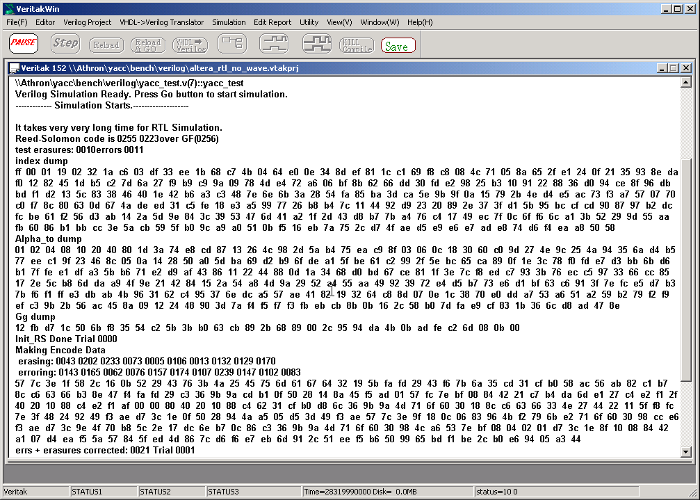The width and height of the screenshot is (700, 500).
Task: Click the scroll up arrow in output pane
Action: click(x=686, y=82)
